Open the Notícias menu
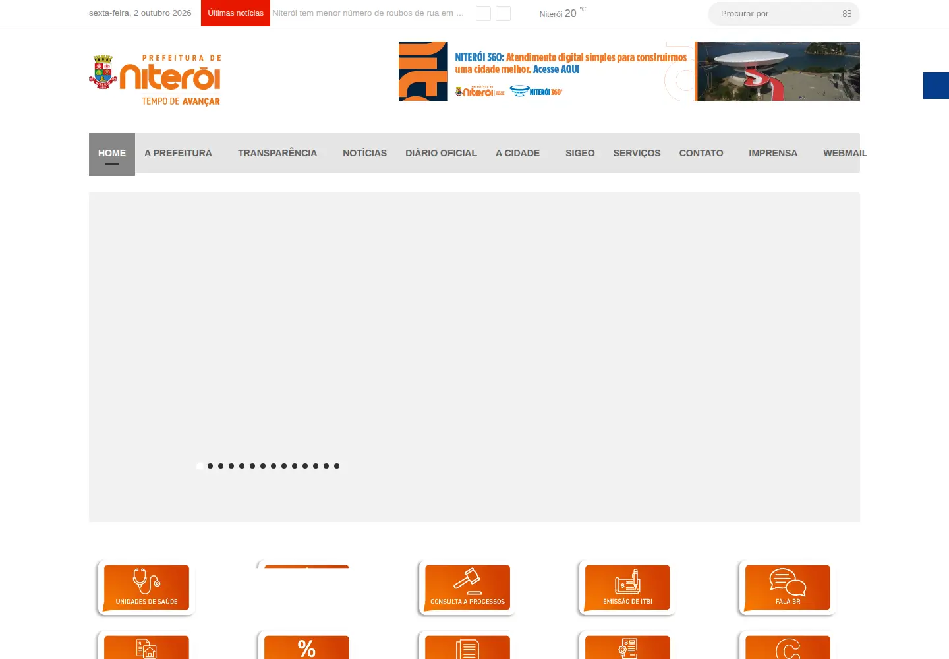The width and height of the screenshot is (949, 659). pyautogui.click(x=364, y=153)
